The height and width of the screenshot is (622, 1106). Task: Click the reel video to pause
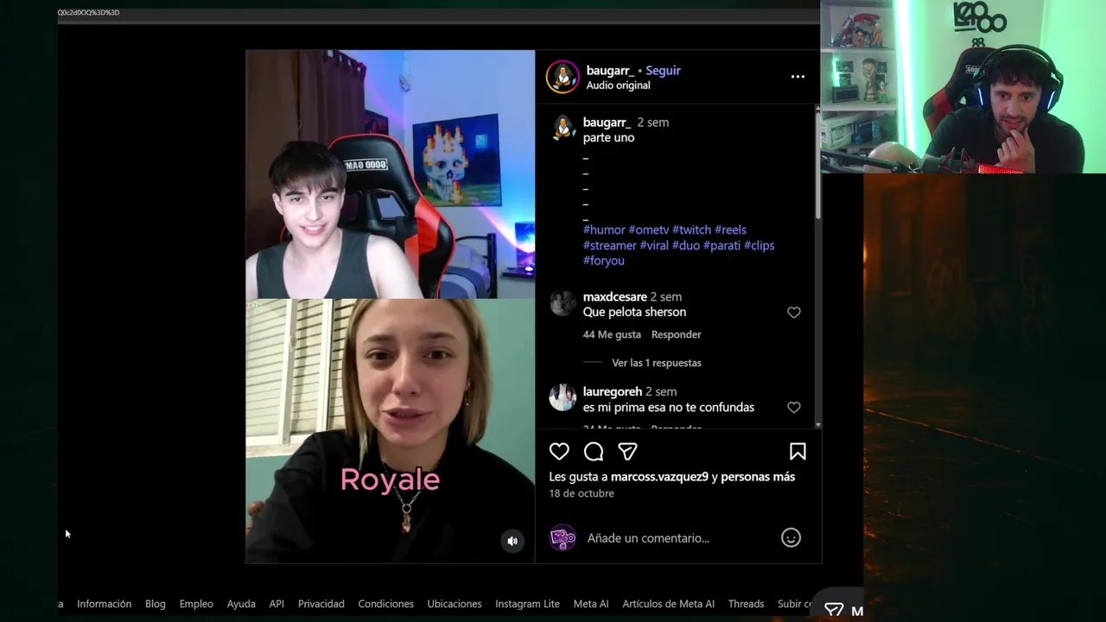click(390, 307)
